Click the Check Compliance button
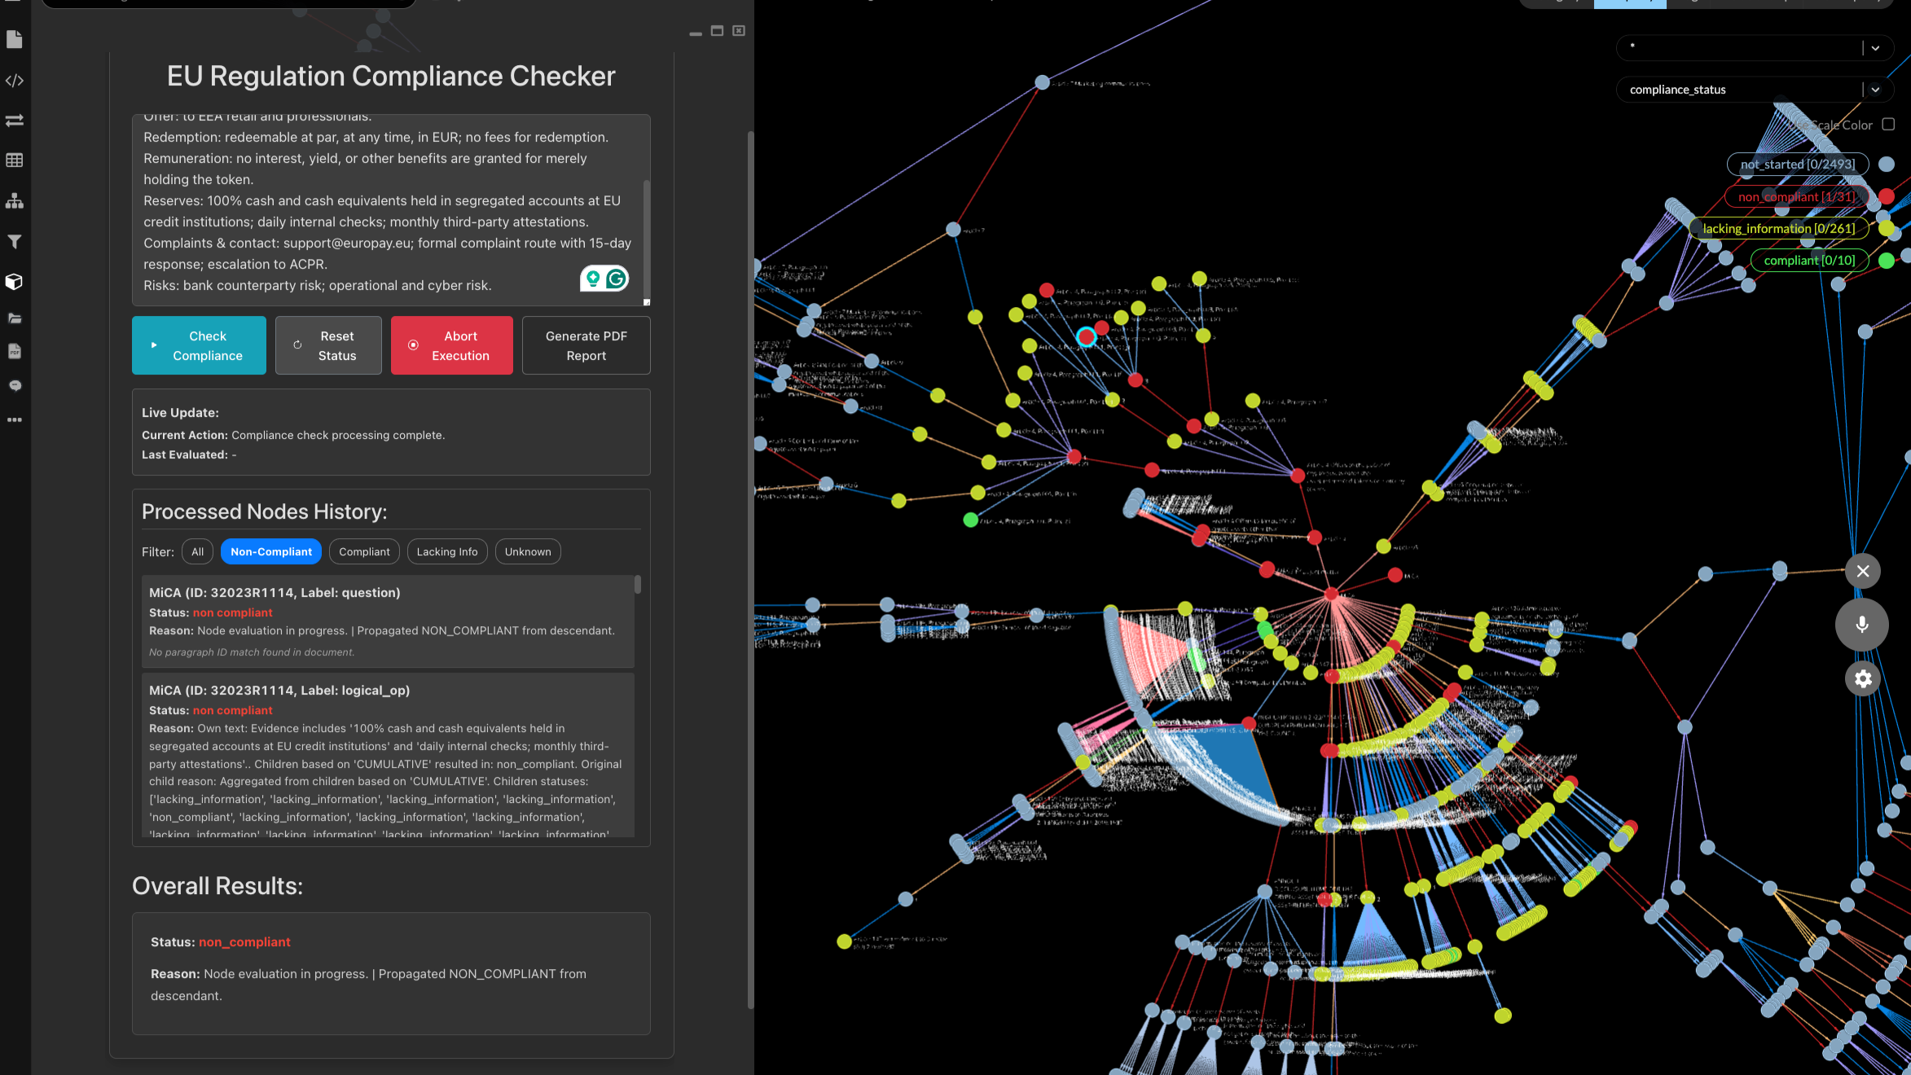 click(x=199, y=345)
